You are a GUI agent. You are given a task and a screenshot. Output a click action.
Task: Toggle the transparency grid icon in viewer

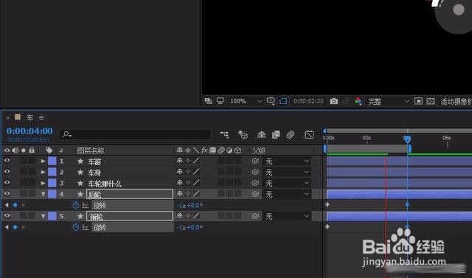pos(431,101)
